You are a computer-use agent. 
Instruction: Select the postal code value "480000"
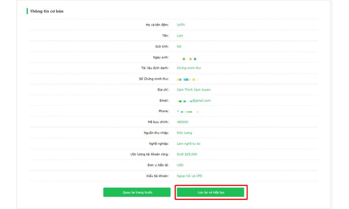(x=183, y=122)
